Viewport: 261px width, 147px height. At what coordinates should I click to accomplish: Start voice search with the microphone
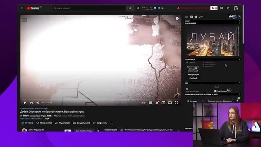click(138, 8)
